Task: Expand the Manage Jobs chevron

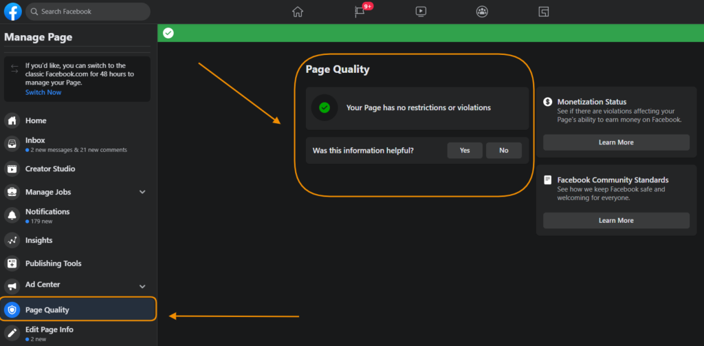Action: tap(142, 192)
